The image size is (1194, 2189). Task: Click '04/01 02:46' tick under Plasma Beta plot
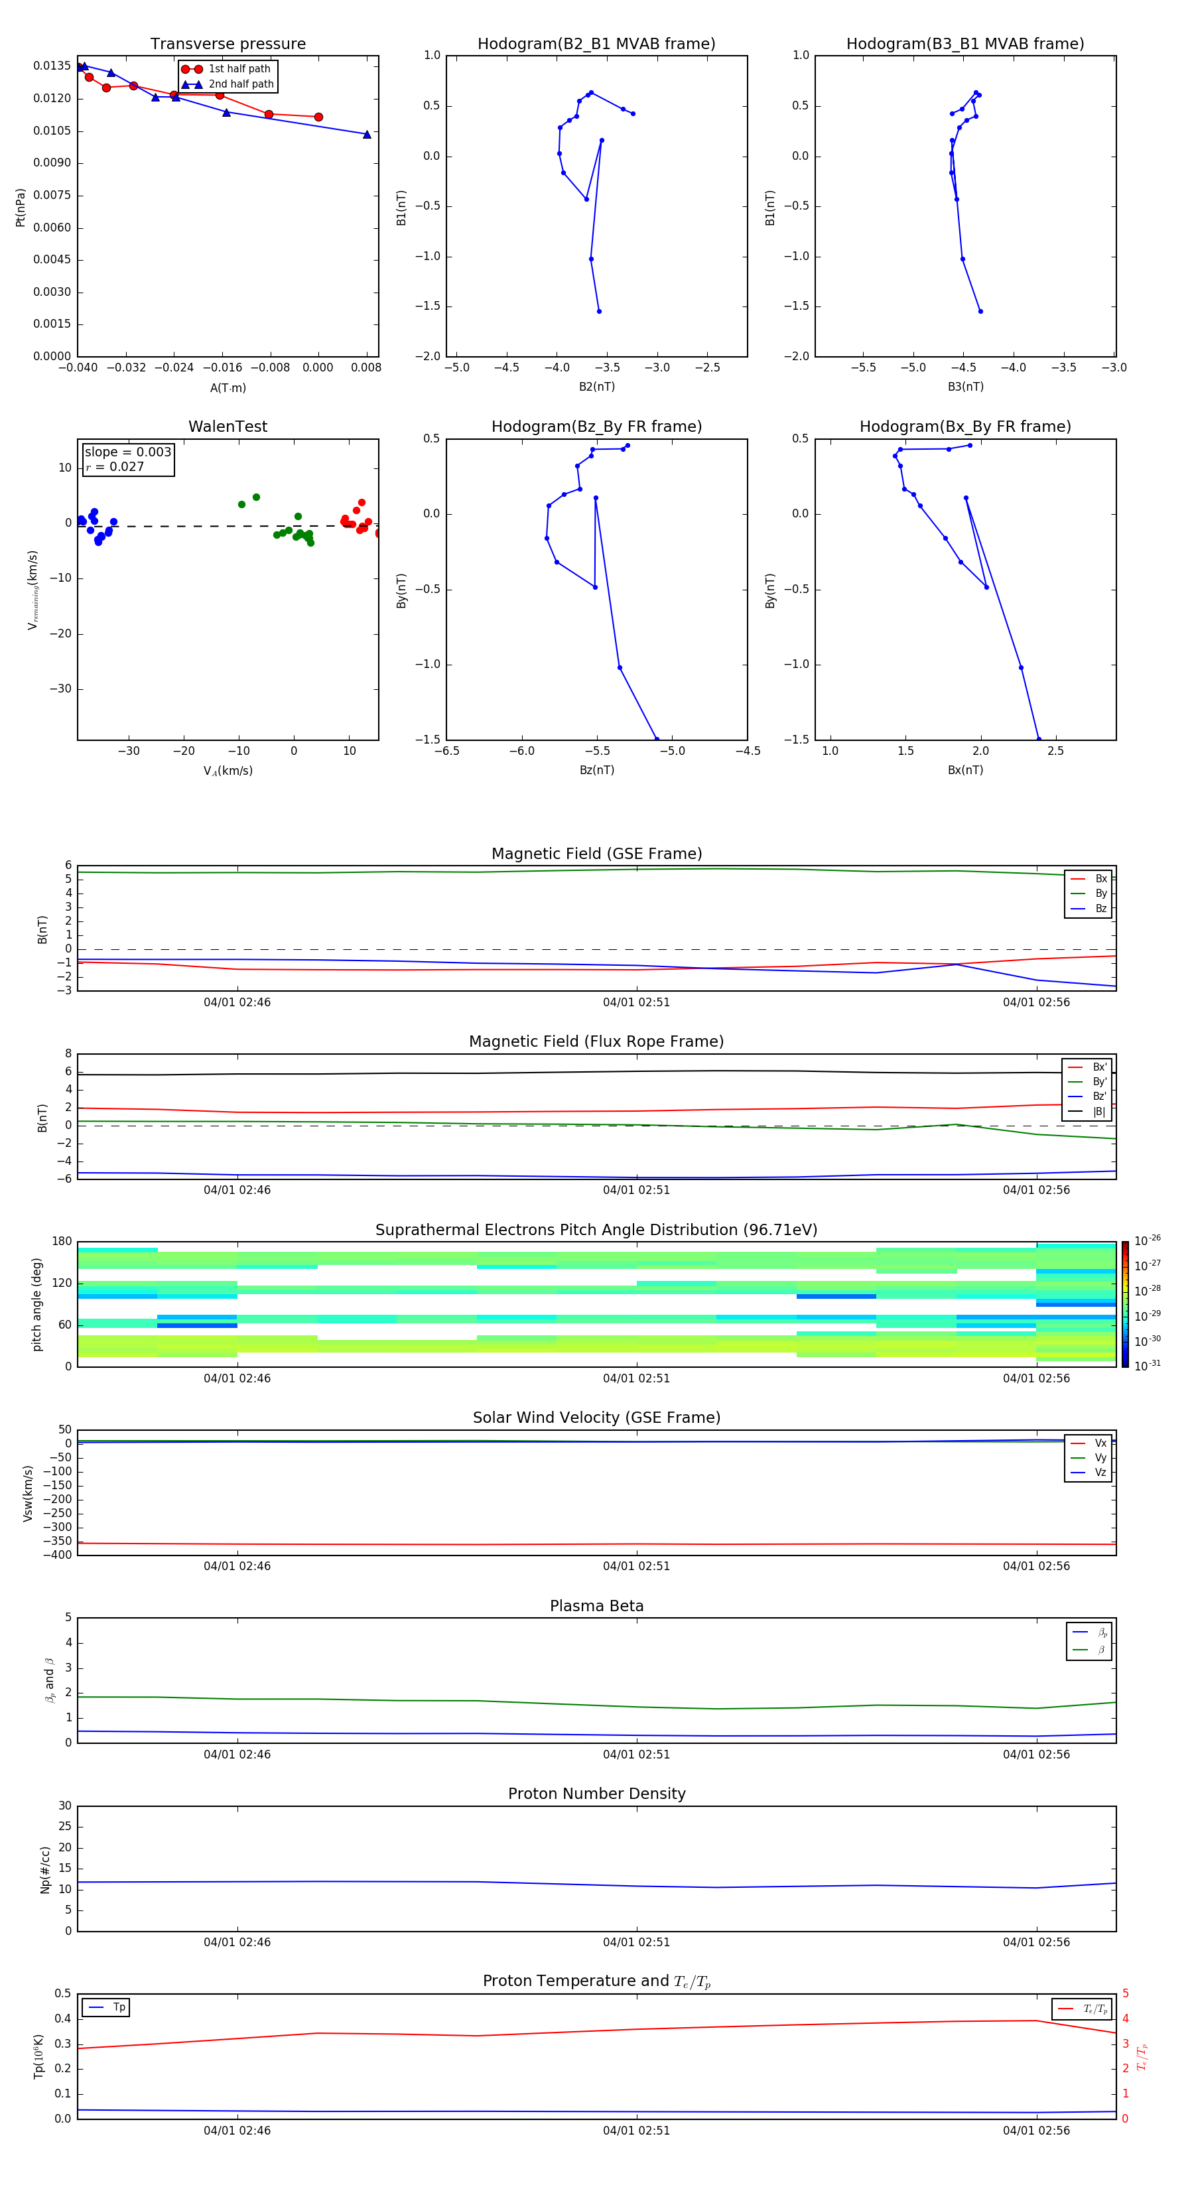237,1755
